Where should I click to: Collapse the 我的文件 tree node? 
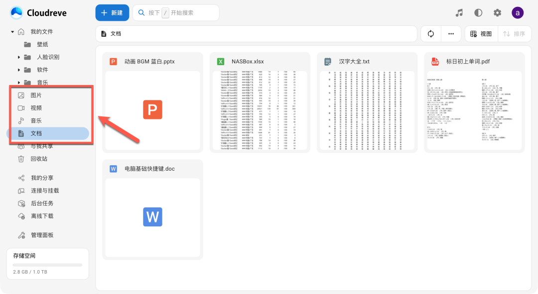[x=12, y=31]
